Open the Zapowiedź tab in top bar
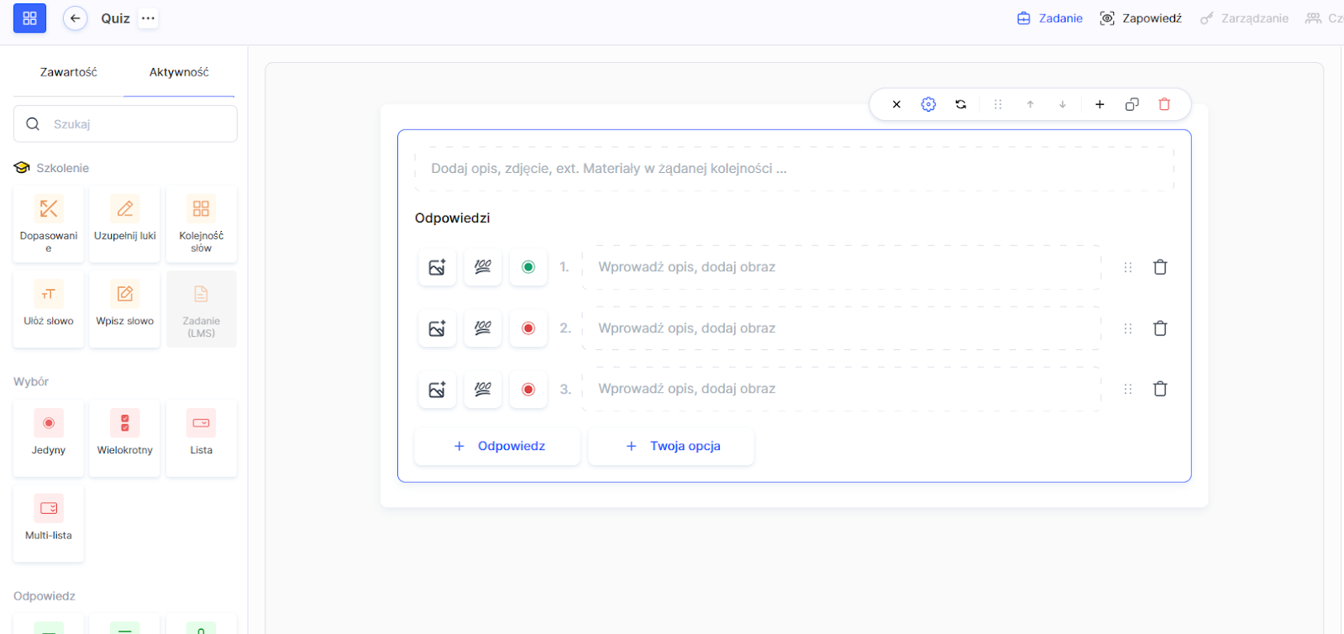Screen dimensions: 1344x634 tap(1141, 18)
